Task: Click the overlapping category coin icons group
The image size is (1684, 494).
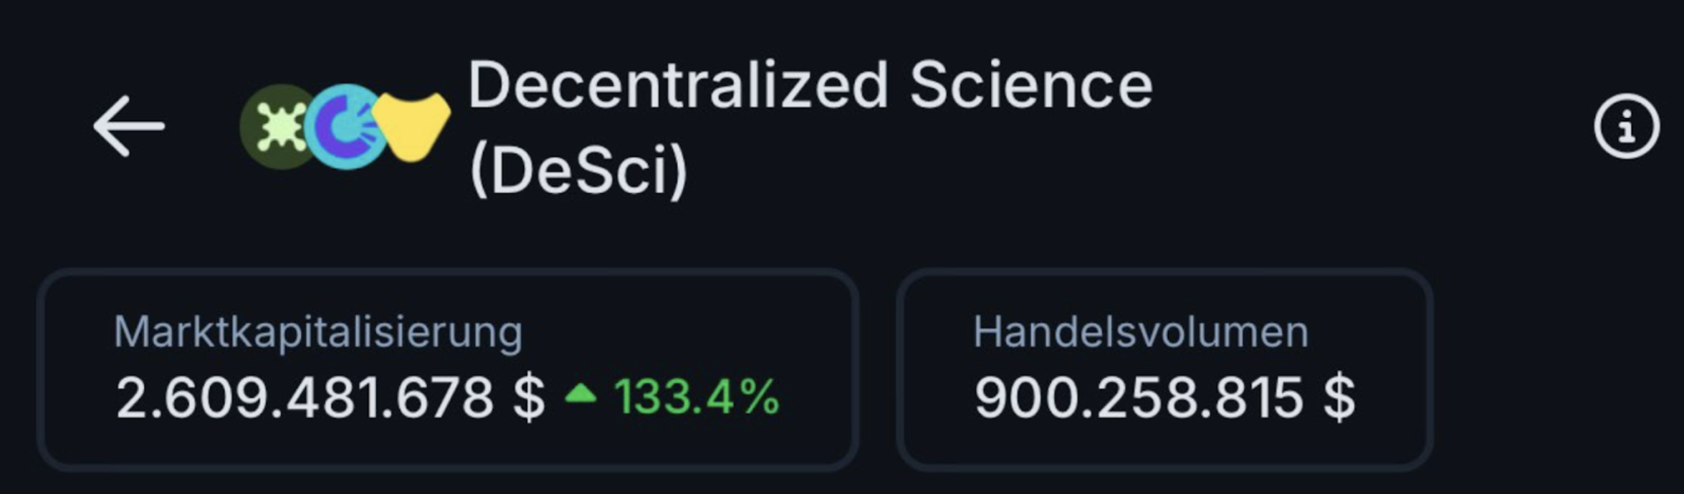Action: 345,127
